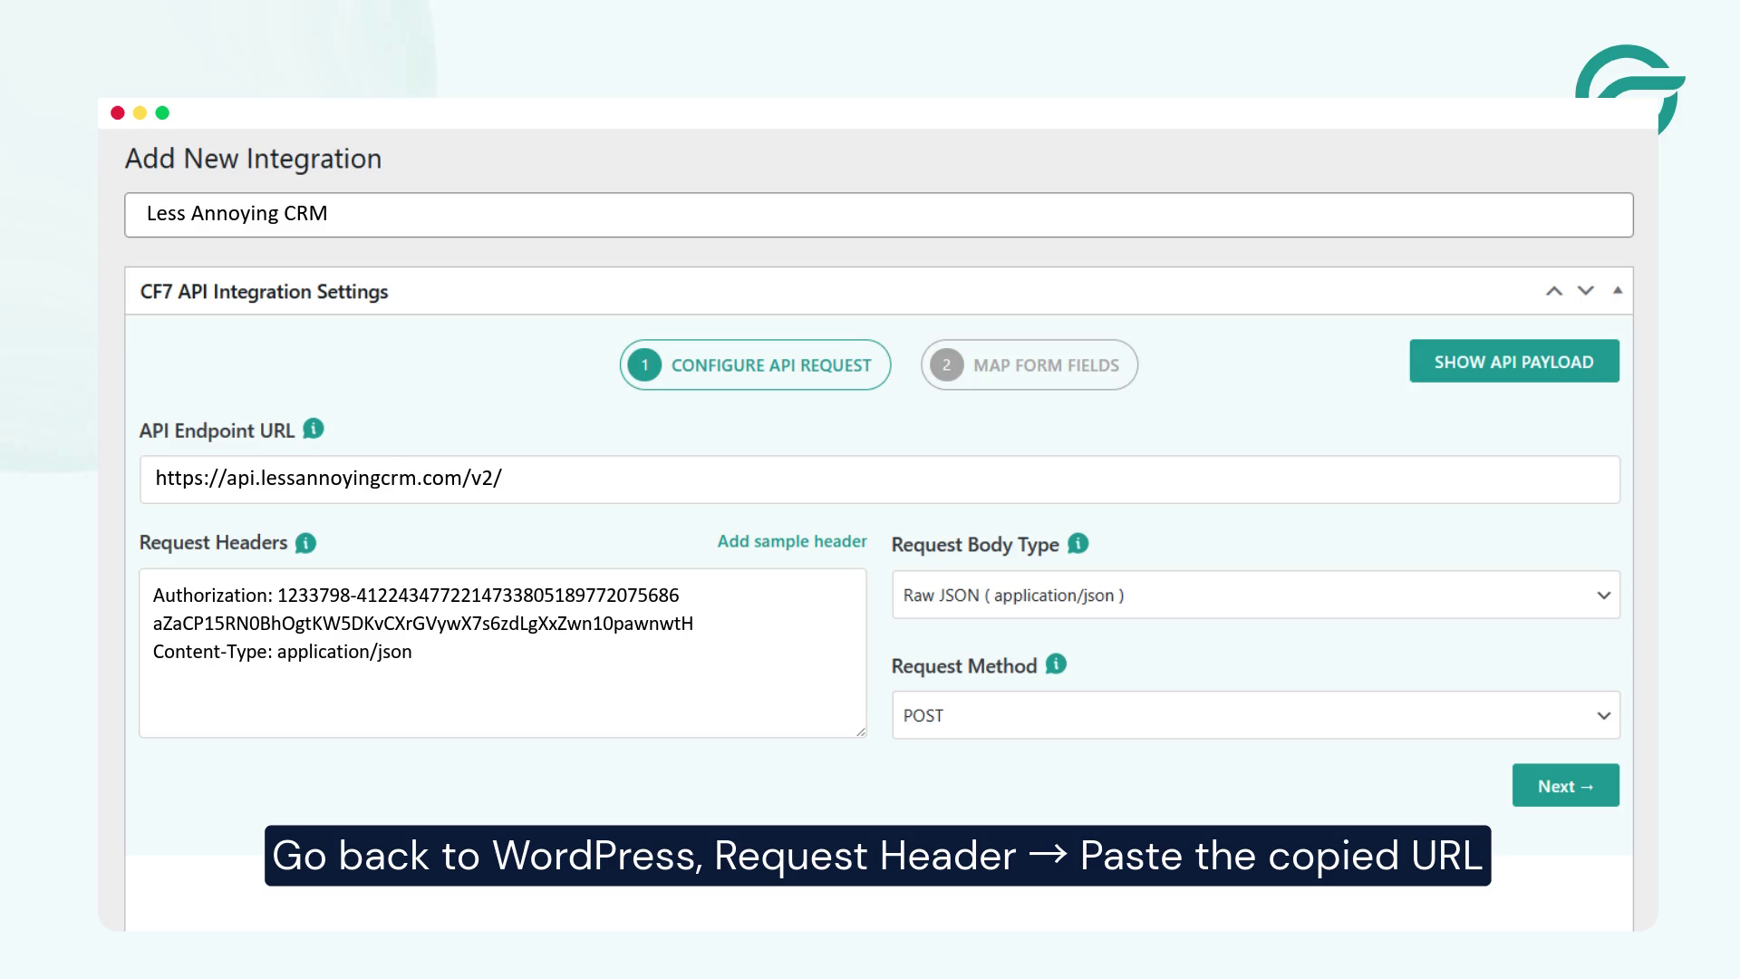Click the green maximize window dot
This screenshot has width=1740, height=979.
[162, 112]
